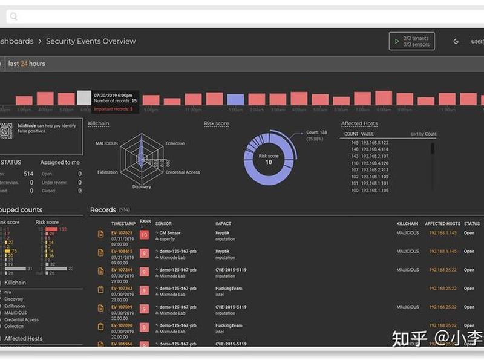Click the Affected Hosts list scrollbar

pos(433,148)
